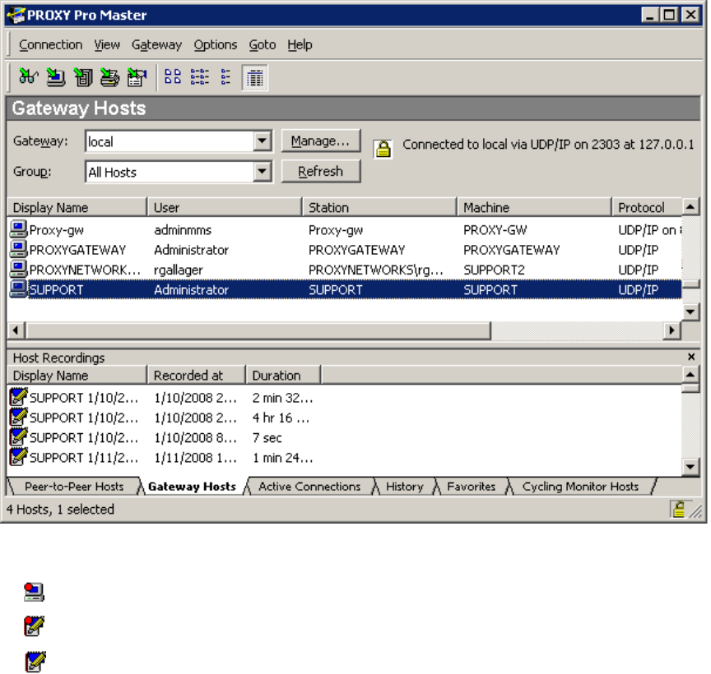This screenshot has width=711, height=674.
Task: Click the Manage... button
Action: point(321,141)
